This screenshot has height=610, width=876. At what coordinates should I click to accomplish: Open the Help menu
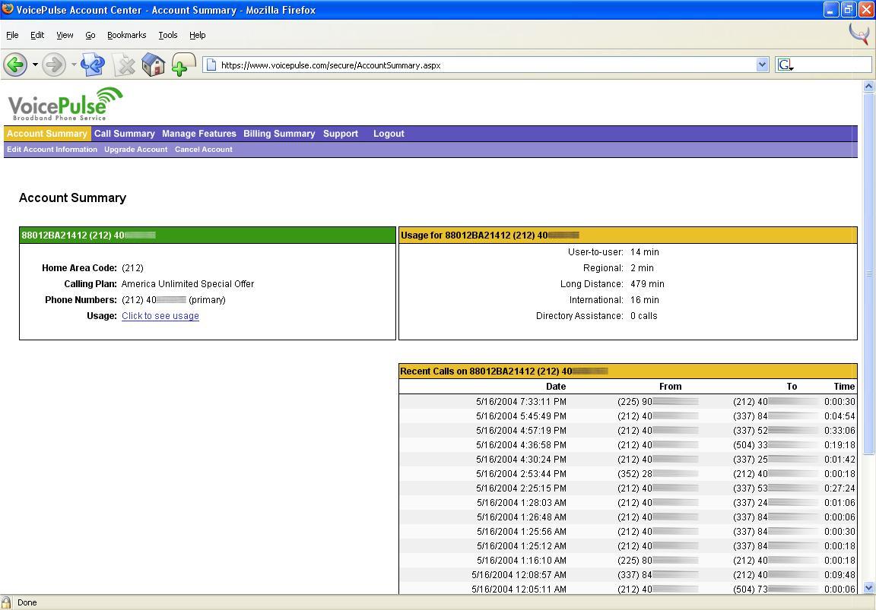click(x=198, y=35)
